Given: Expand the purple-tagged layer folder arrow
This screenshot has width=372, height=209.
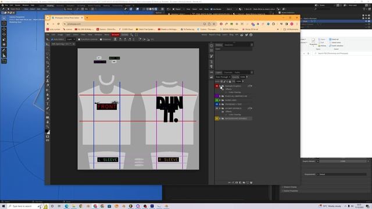Looking at the screenshot, I should coord(220,96).
